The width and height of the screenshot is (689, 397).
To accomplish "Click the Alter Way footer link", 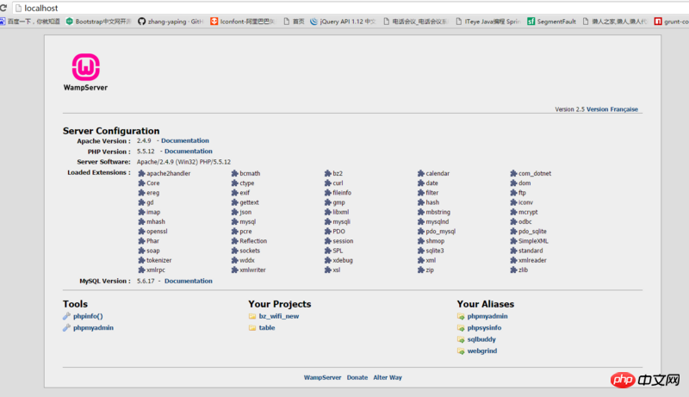I will (388, 378).
